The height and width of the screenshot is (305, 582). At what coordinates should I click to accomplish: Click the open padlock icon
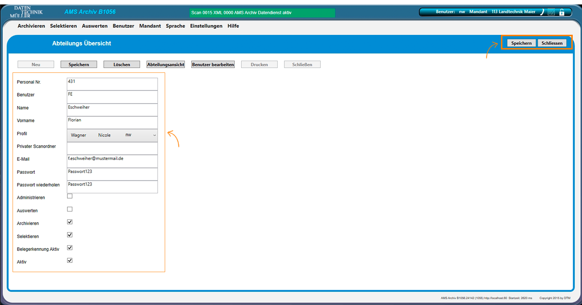pyautogui.click(x=562, y=12)
